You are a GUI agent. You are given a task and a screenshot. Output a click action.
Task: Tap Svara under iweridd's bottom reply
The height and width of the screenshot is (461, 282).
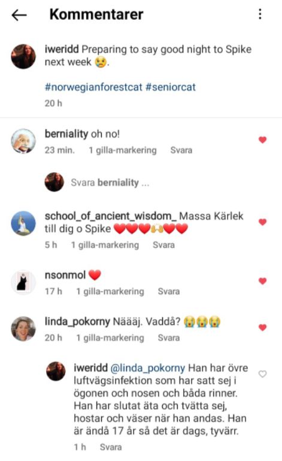click(111, 447)
